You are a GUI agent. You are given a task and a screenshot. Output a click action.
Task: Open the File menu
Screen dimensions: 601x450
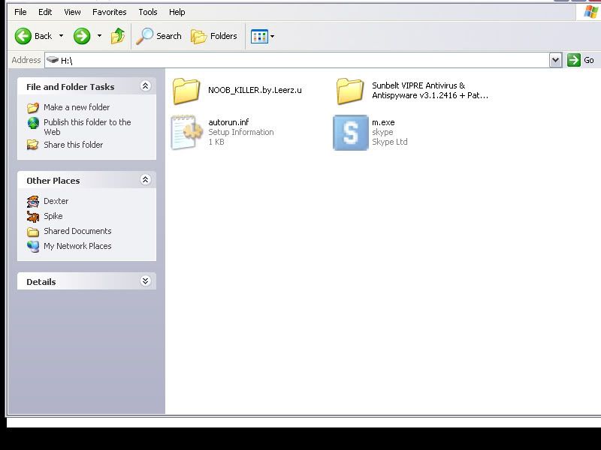pyautogui.click(x=20, y=12)
